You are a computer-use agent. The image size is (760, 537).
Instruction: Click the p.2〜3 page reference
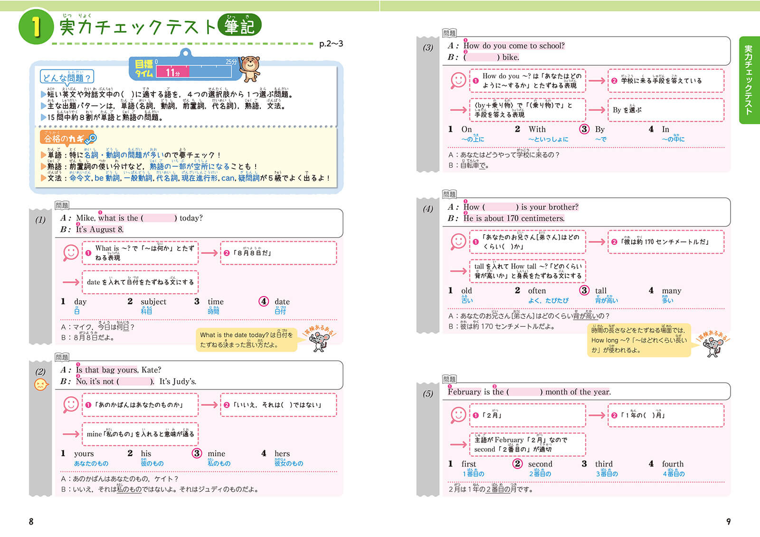(331, 44)
